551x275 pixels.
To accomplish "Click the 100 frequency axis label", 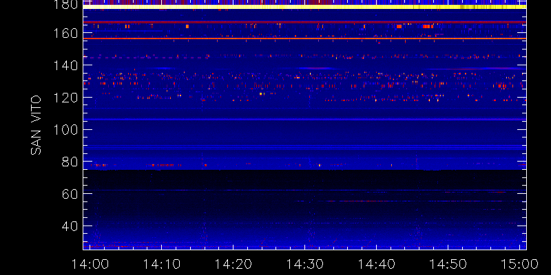I will 65,130.
